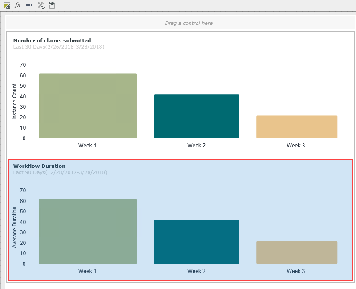Select the Instance Count axis label
The image size is (356, 289).
click(16, 102)
